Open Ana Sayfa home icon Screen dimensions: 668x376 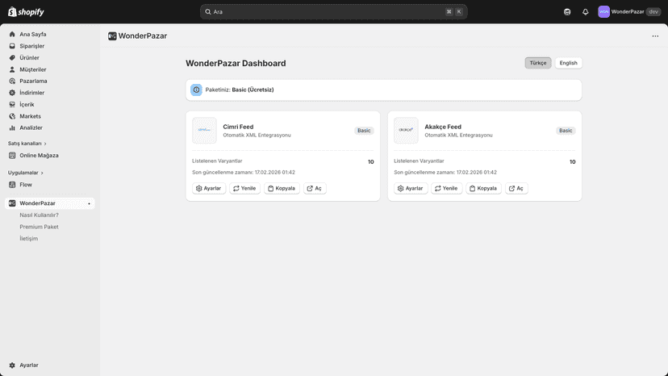(x=12, y=34)
